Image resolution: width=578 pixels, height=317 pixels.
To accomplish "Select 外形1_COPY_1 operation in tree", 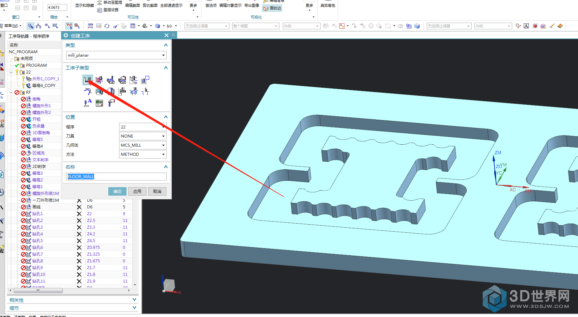I will [46, 79].
